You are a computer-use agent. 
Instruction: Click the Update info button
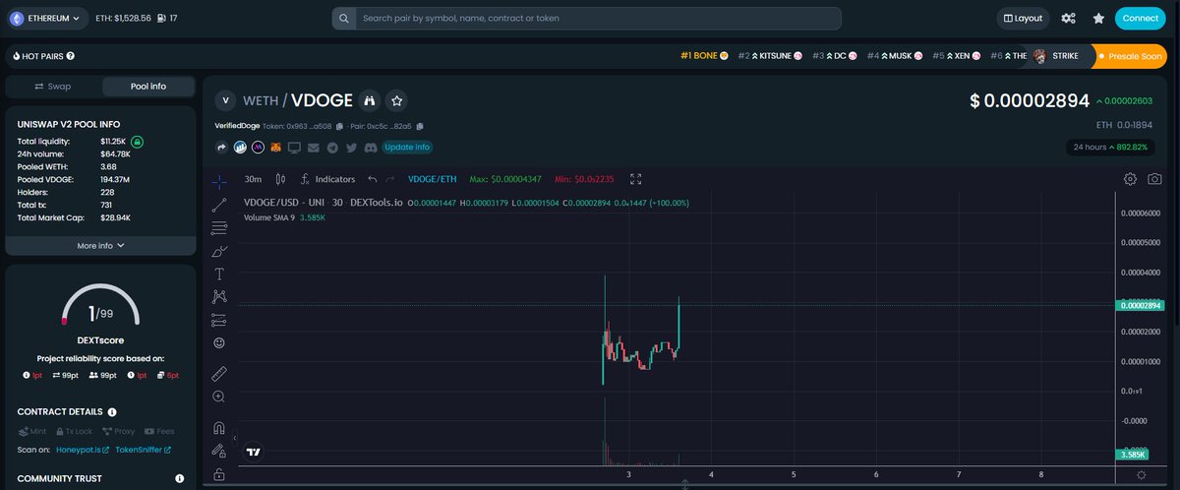[x=407, y=148]
